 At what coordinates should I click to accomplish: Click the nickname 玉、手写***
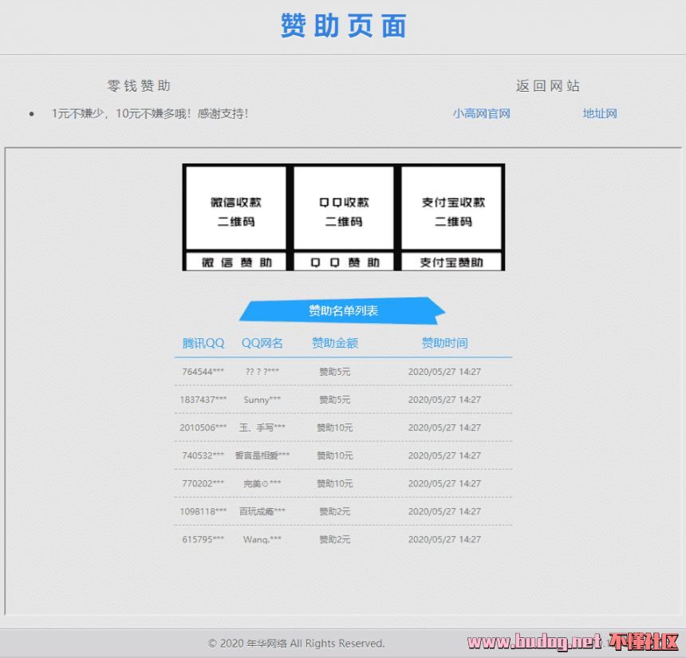(262, 428)
